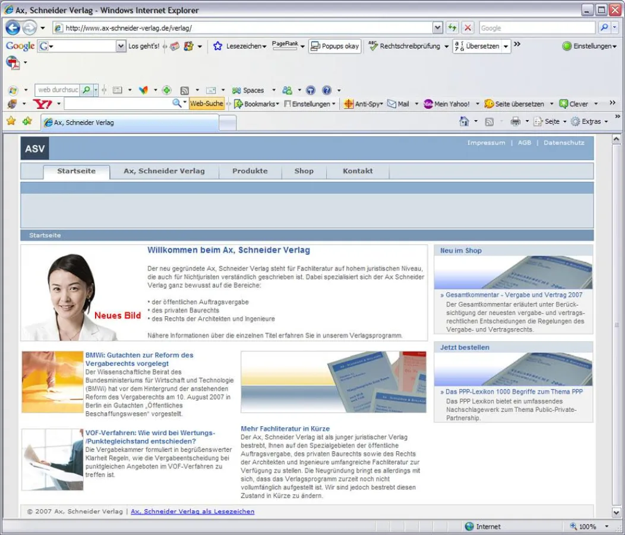Click the Adobe PDF toolbar icon

12,62
